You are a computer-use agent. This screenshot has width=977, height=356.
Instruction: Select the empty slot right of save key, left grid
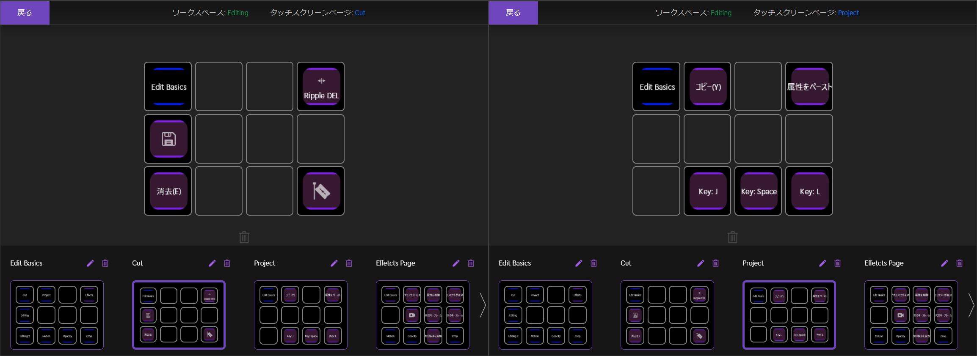219,139
